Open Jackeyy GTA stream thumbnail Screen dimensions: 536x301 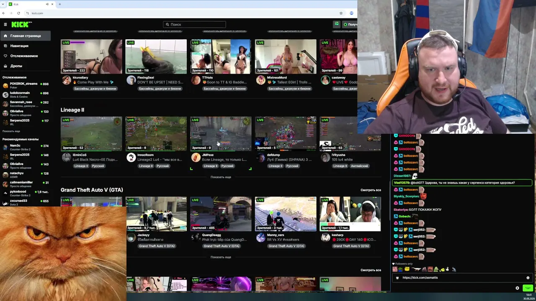click(x=156, y=214)
